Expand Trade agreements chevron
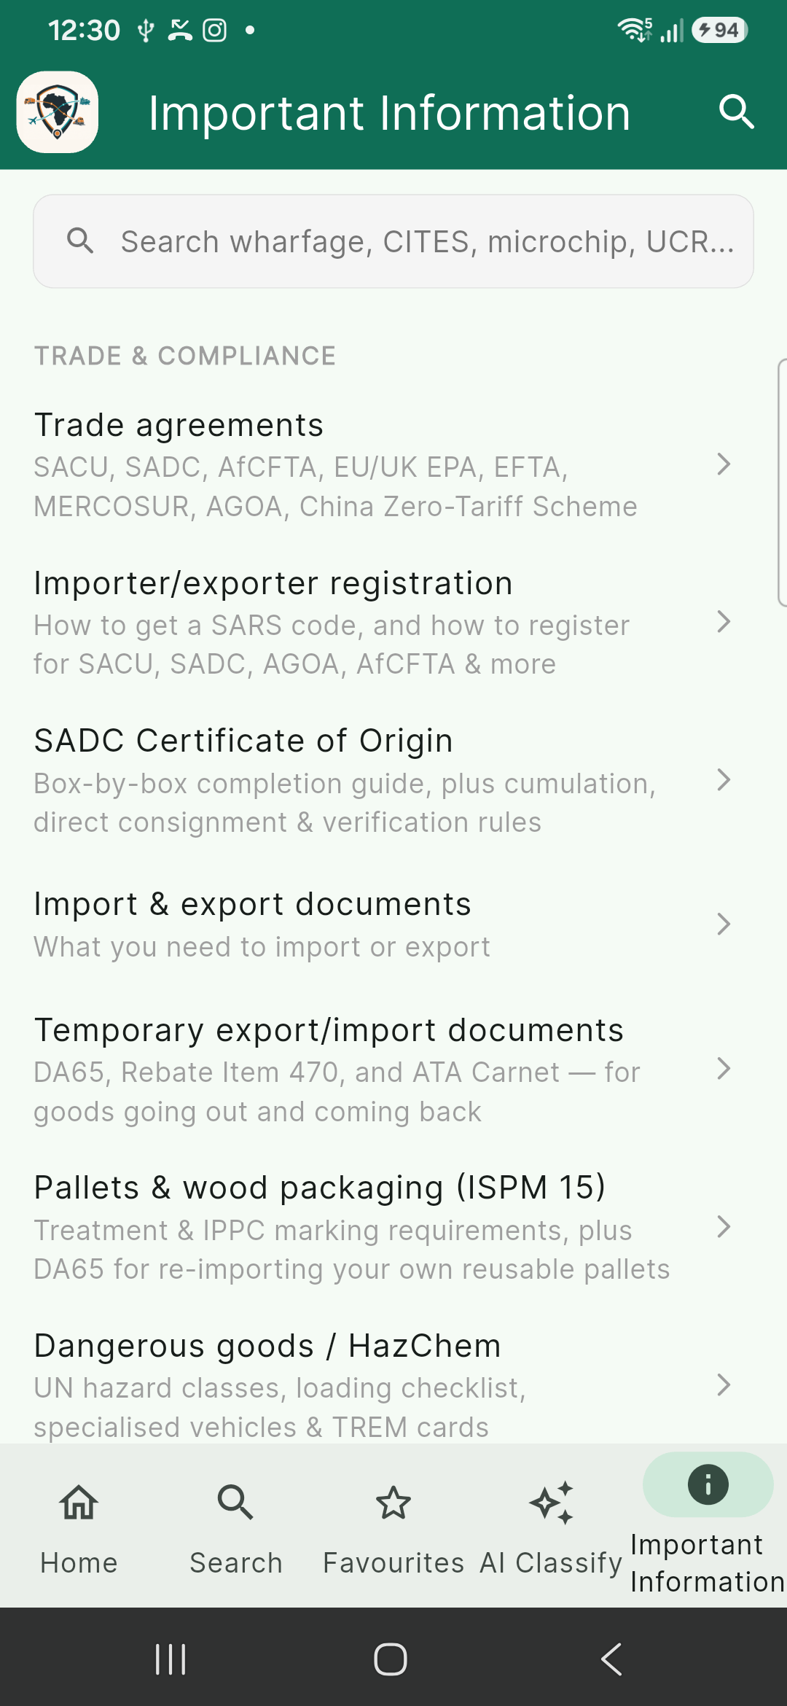This screenshot has width=787, height=1706. click(724, 464)
